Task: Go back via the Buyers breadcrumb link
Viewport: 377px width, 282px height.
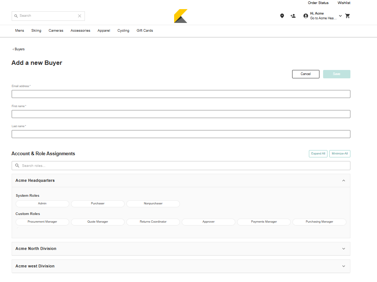Action: coord(19,49)
